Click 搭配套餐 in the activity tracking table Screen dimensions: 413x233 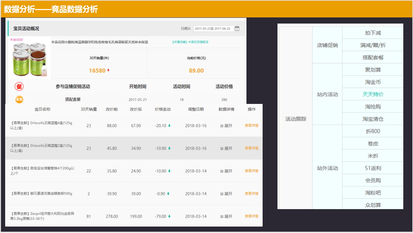pos(373,57)
